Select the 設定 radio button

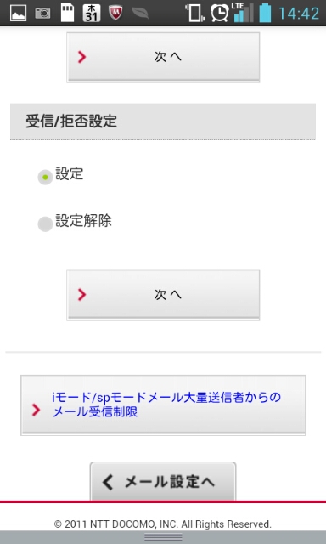(45, 178)
